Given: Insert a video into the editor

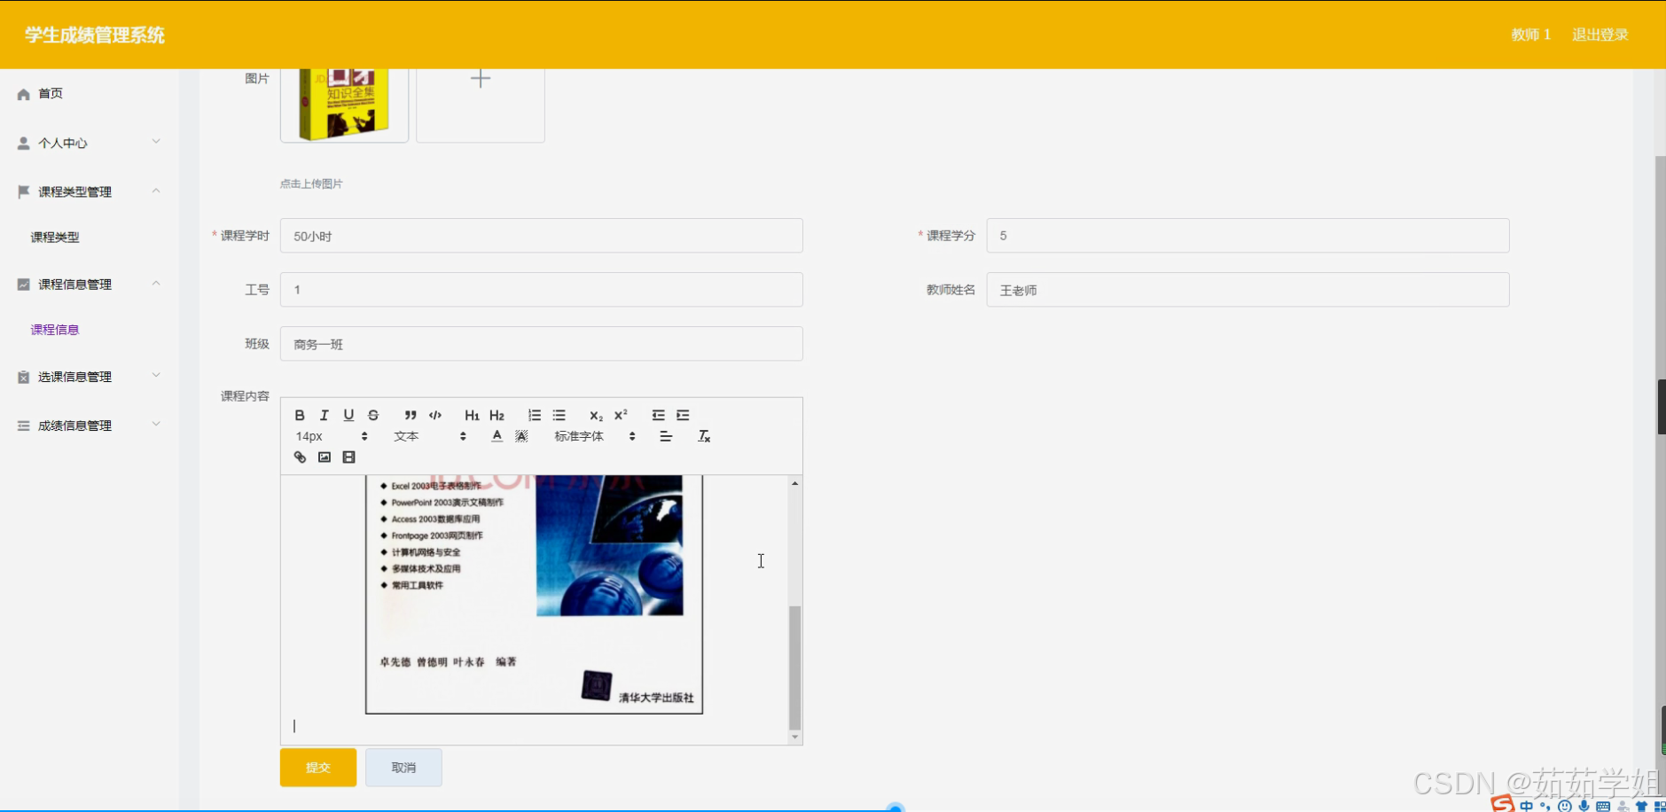Looking at the screenshot, I should pyautogui.click(x=349, y=457).
